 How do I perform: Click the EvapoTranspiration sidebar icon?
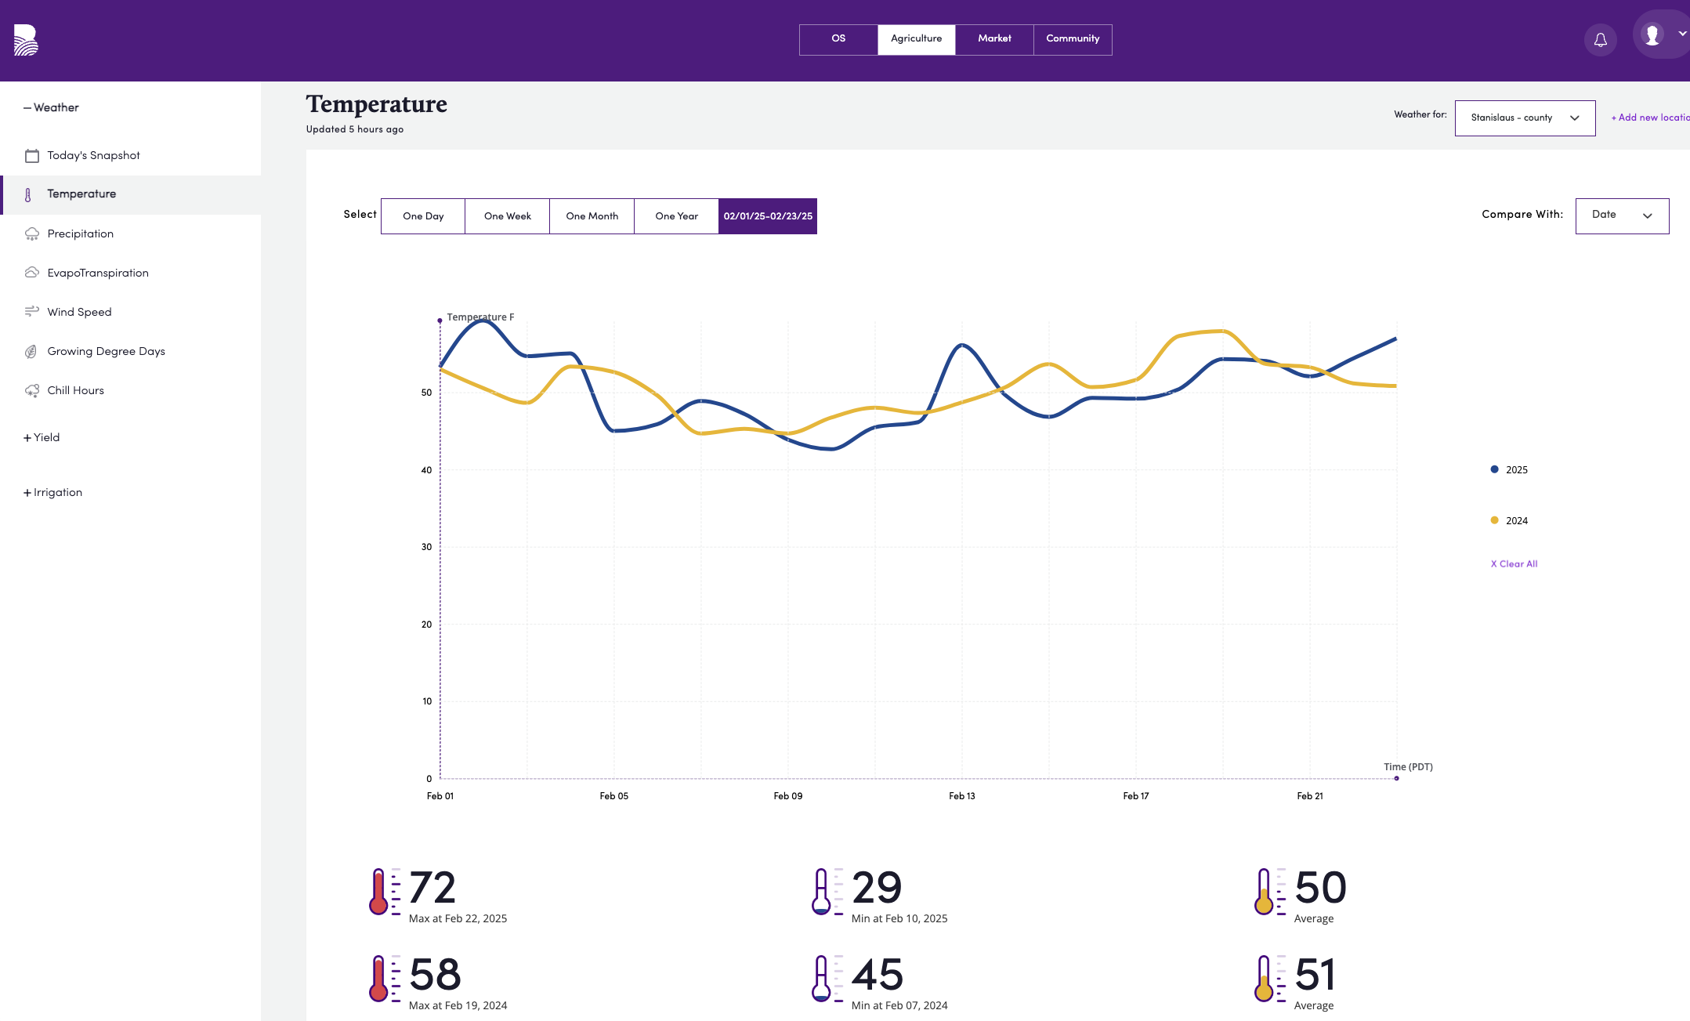(33, 273)
